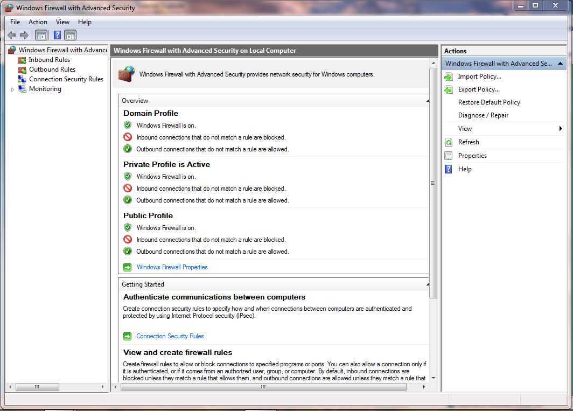573x411 pixels.
Task: Click Properties in Actions pane
Action: click(x=472, y=156)
